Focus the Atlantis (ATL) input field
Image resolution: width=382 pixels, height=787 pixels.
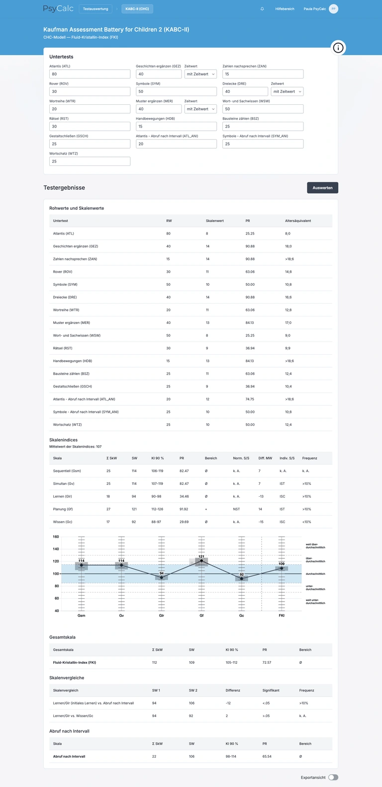point(90,74)
